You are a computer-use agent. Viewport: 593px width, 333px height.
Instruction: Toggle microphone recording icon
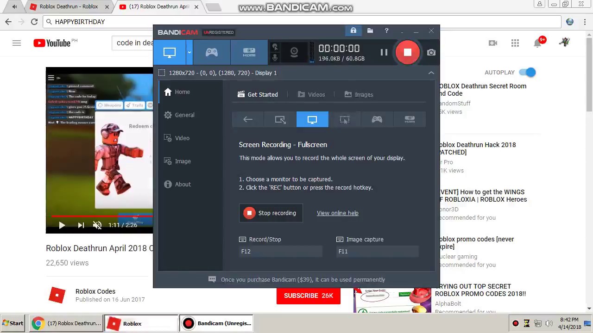point(275,57)
